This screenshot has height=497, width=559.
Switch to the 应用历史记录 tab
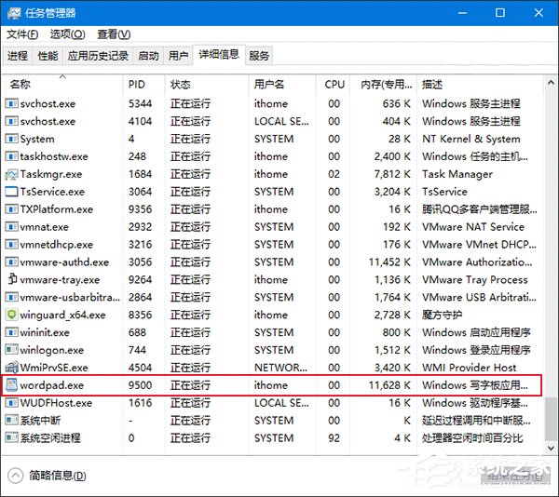(x=98, y=56)
